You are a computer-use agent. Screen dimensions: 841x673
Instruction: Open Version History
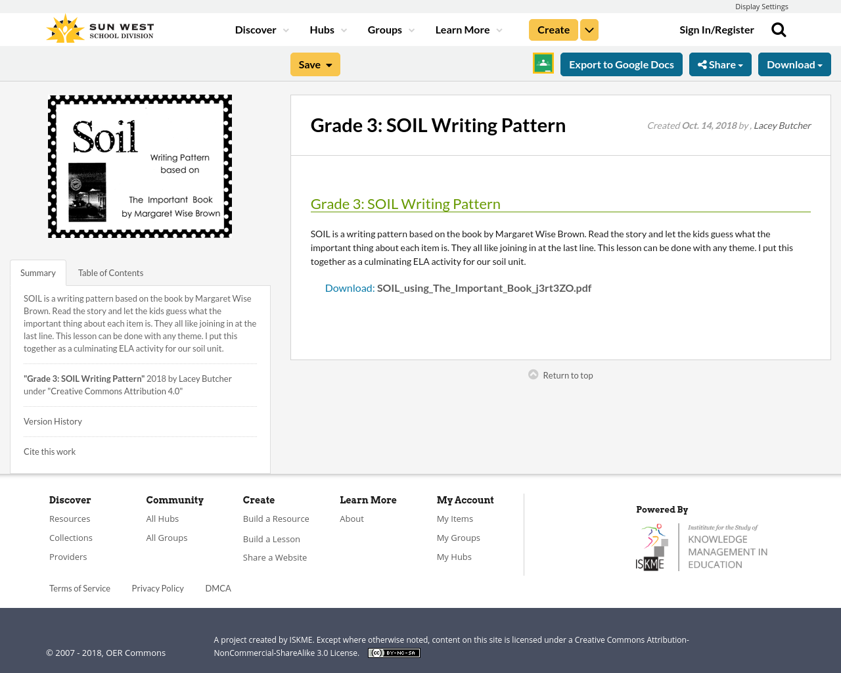point(53,421)
